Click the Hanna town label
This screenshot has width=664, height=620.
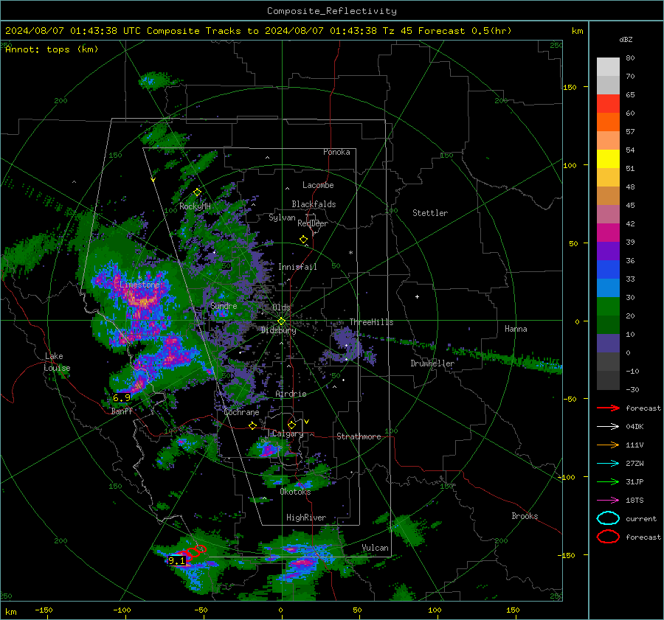pos(516,329)
